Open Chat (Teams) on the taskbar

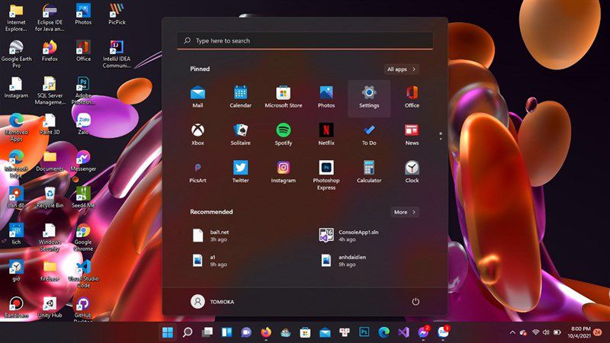click(246, 332)
